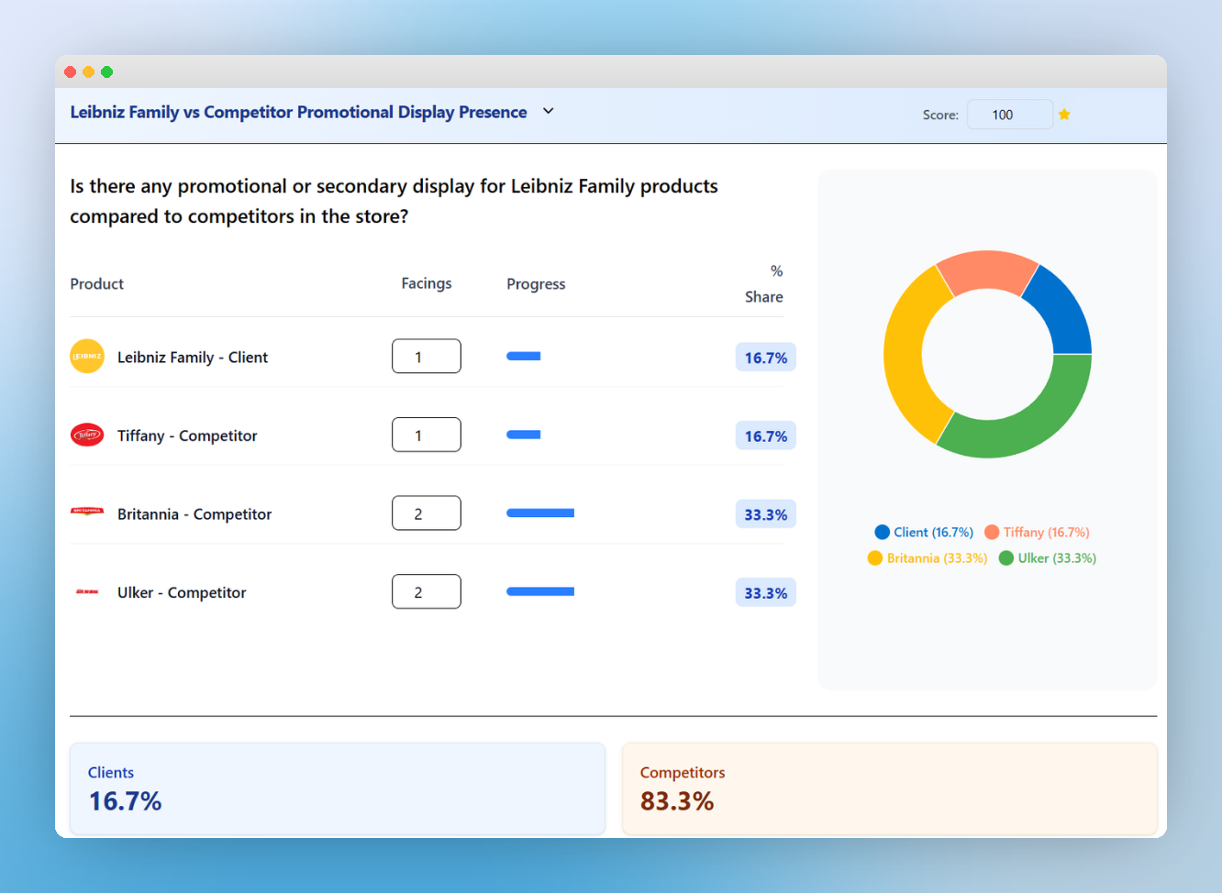
Task: Click the Britannia brand logo icon
Action: (87, 512)
